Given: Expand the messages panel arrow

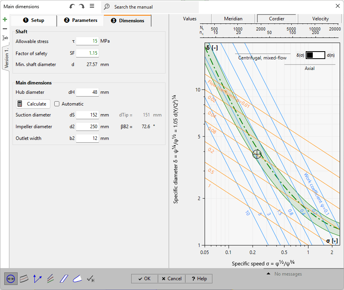Looking at the screenshot, I should coord(268,274).
